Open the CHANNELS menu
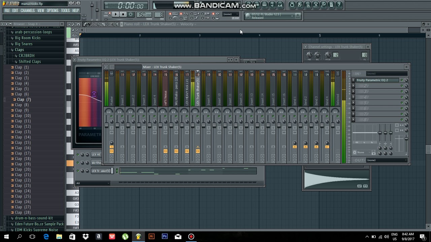 [28, 10]
